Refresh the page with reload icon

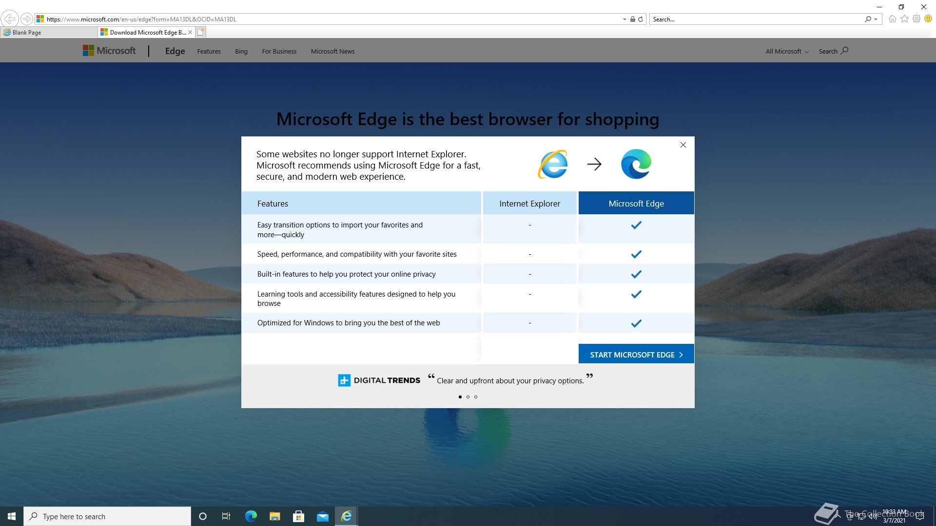(x=641, y=19)
